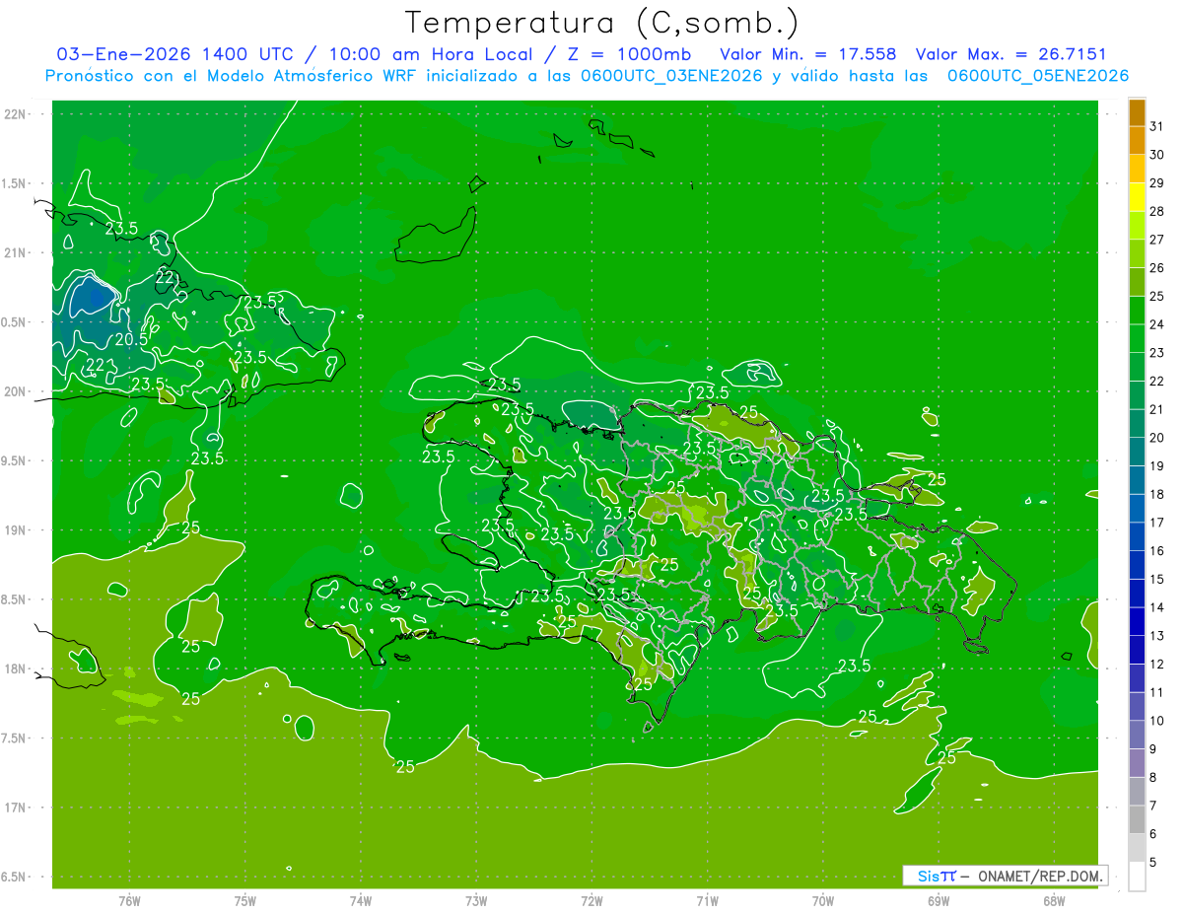
Task: Click the Temperatura (C,somb.) chart title
Action: click(x=602, y=23)
